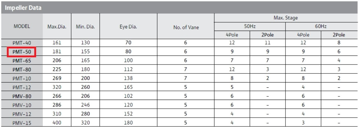The width and height of the screenshot is (359, 128).
Task: Select the PMV-80 model cell
Action: click(22, 96)
